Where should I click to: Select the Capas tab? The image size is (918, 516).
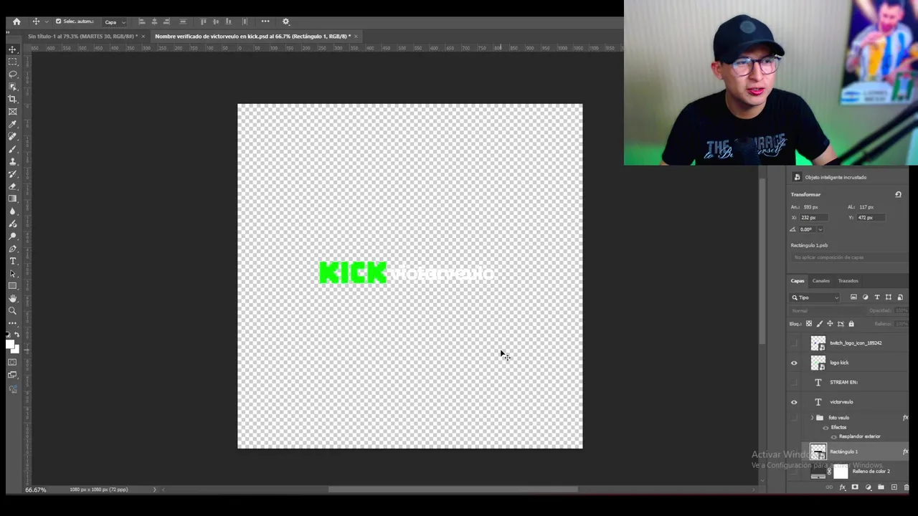click(x=798, y=281)
